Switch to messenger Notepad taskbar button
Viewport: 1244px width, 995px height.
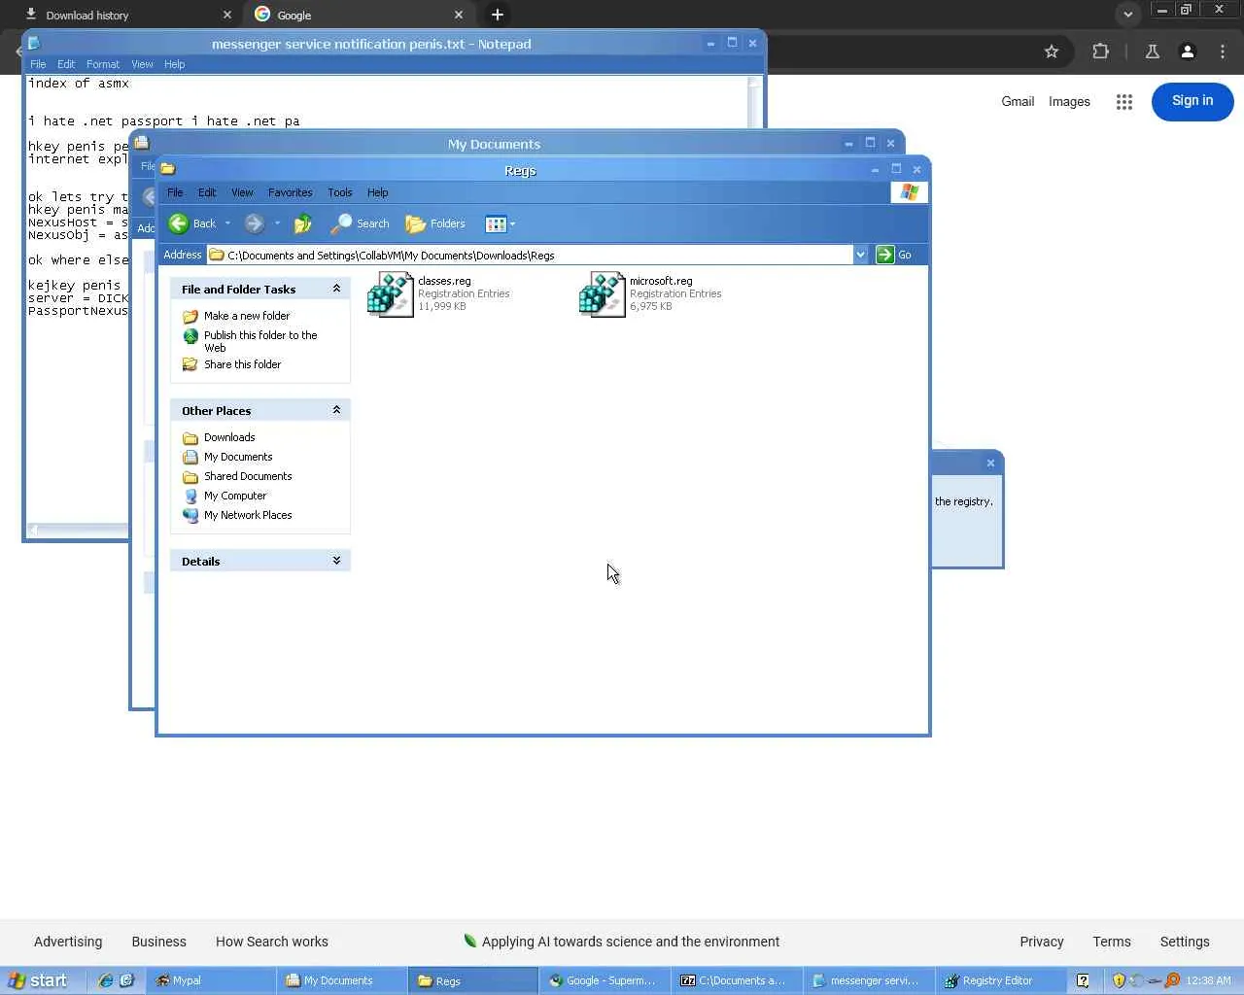click(869, 980)
